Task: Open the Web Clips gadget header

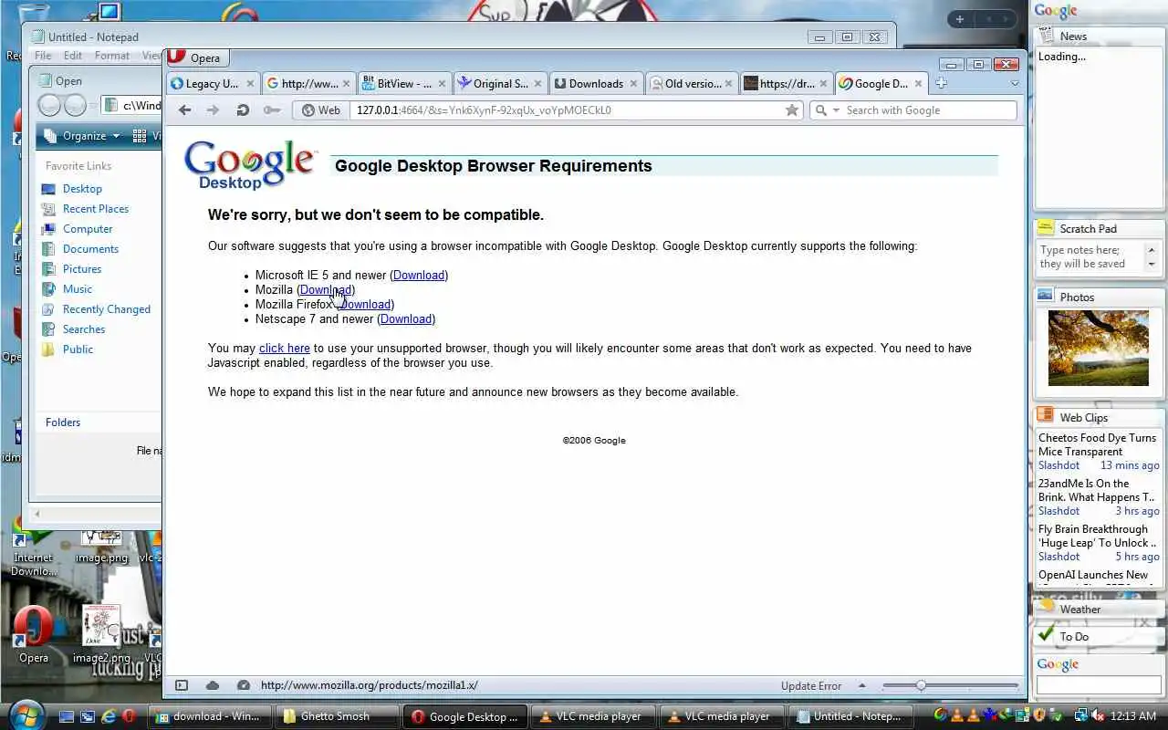Action: point(1099,417)
